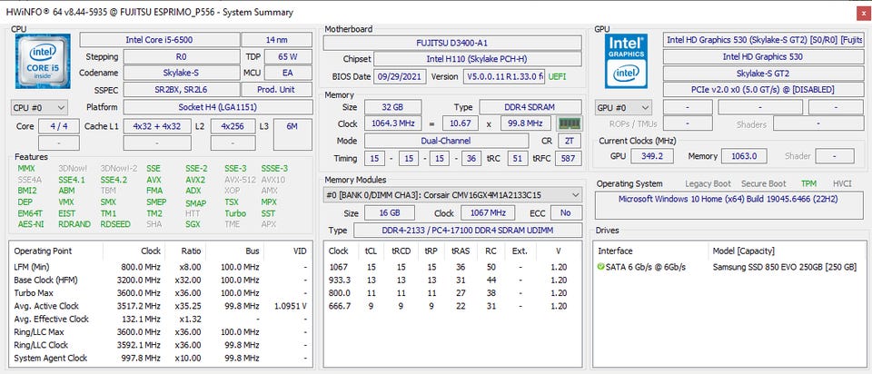This screenshot has width=872, height=374.
Task: Click the SSPEC SR2BX, SR2L6 field
Action: pyautogui.click(x=182, y=90)
